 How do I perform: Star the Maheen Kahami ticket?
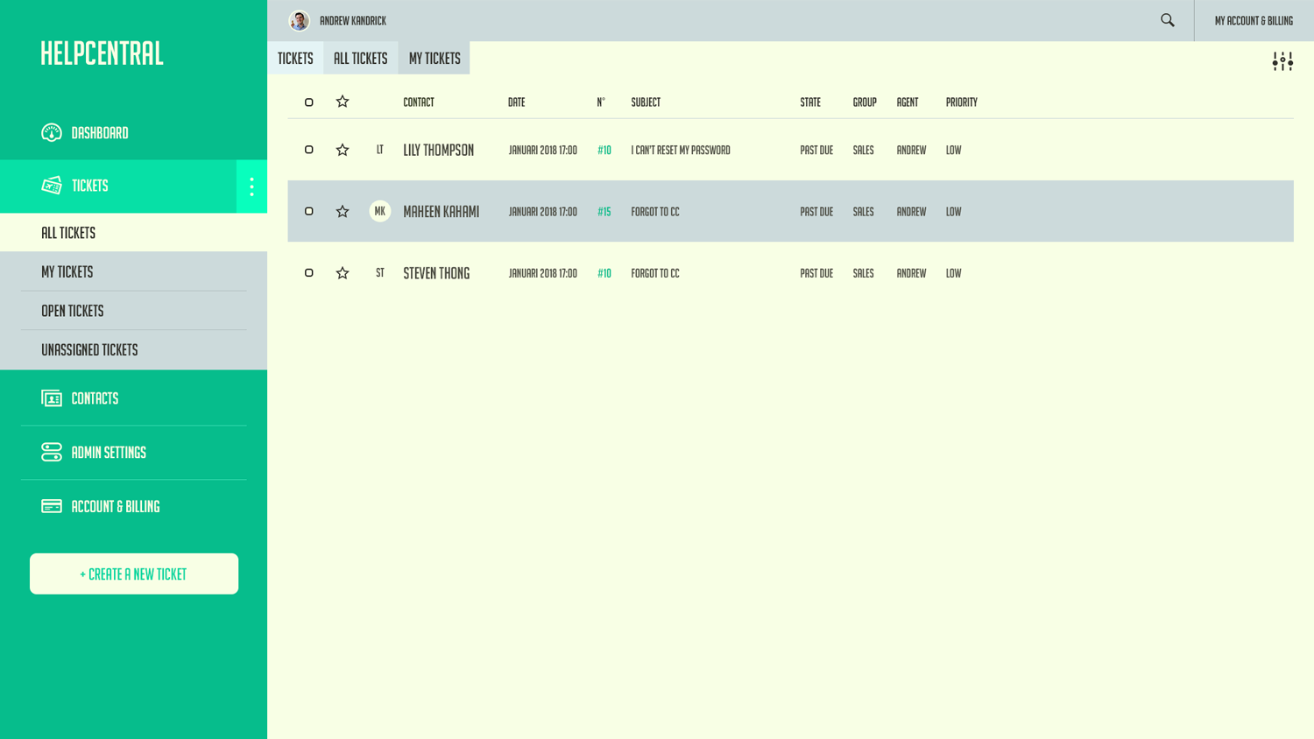click(343, 211)
